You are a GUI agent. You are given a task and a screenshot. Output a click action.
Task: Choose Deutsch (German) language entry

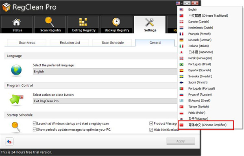pyautogui.click(x=210, y=40)
